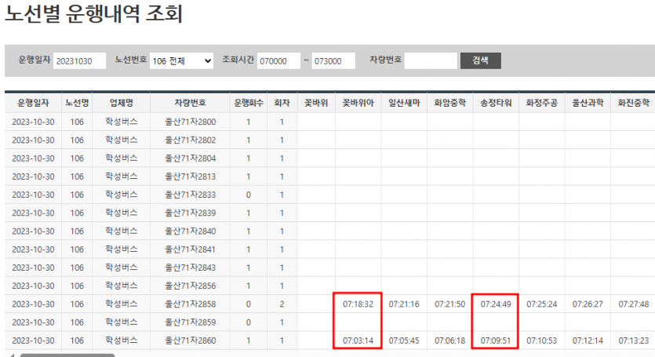This screenshot has height=357, width=655.
Task: Click the 송정타워 stop column header
Action: pos(496,103)
